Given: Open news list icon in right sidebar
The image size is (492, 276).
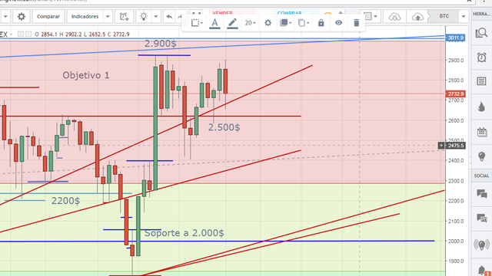Looking at the screenshot, I should point(481,81).
